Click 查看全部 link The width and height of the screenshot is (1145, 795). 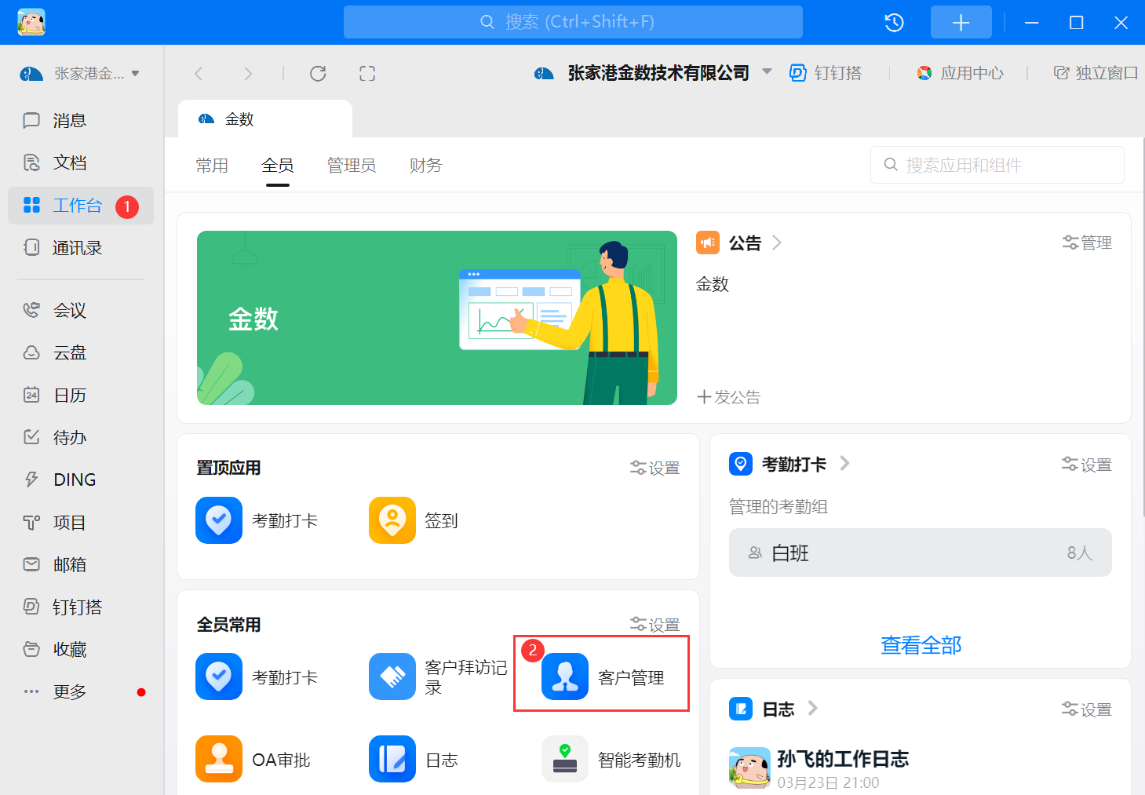coord(921,645)
